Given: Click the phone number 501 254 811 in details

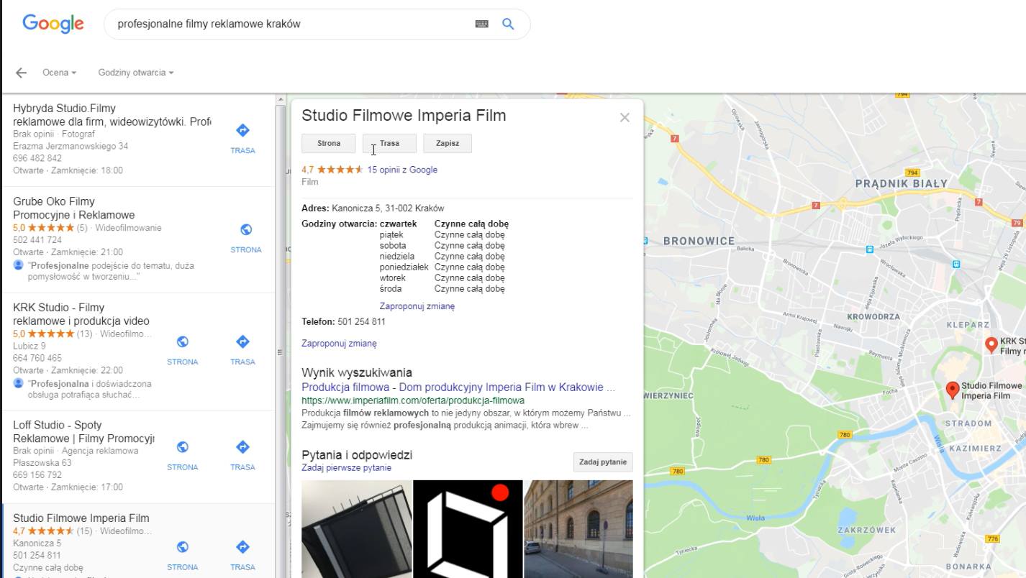Looking at the screenshot, I should 361,322.
